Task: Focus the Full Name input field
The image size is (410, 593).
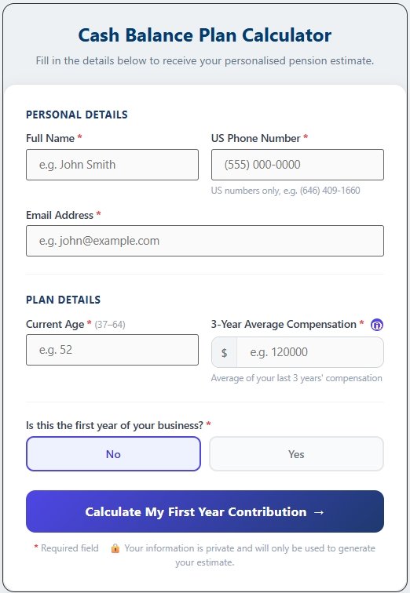Action: coord(112,165)
